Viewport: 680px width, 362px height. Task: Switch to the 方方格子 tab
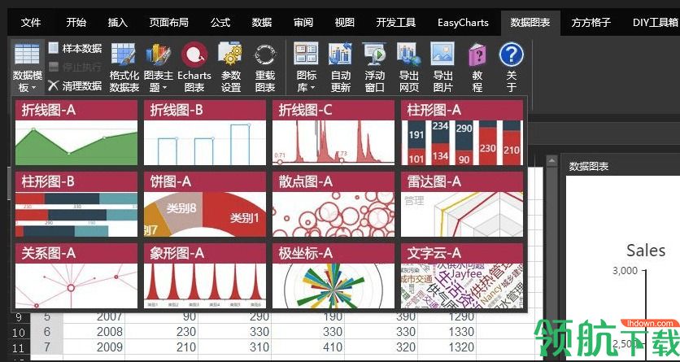pos(591,23)
